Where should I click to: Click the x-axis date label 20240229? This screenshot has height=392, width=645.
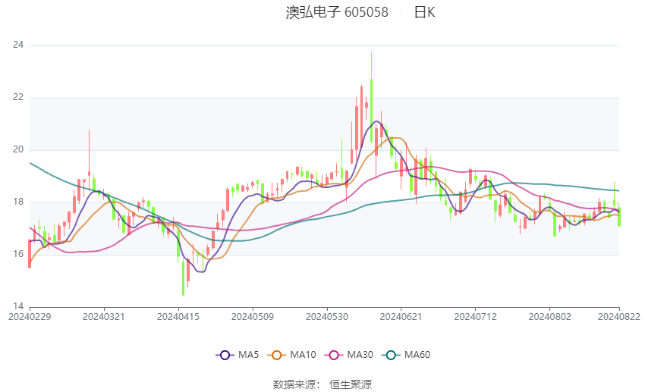click(x=30, y=317)
